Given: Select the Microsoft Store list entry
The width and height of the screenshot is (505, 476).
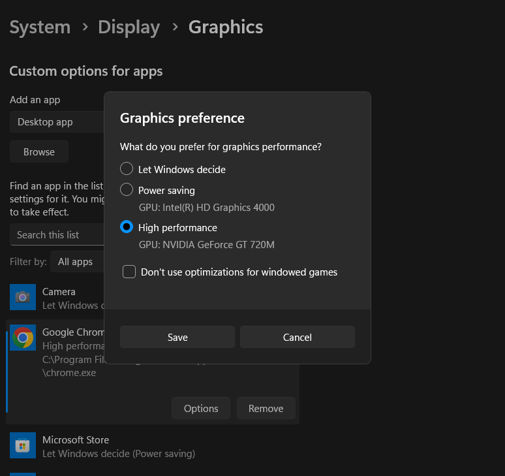Looking at the screenshot, I should tap(153, 447).
